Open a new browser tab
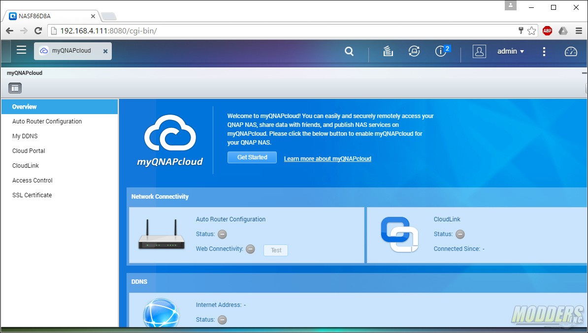The height and width of the screenshot is (333, 588). click(x=109, y=17)
